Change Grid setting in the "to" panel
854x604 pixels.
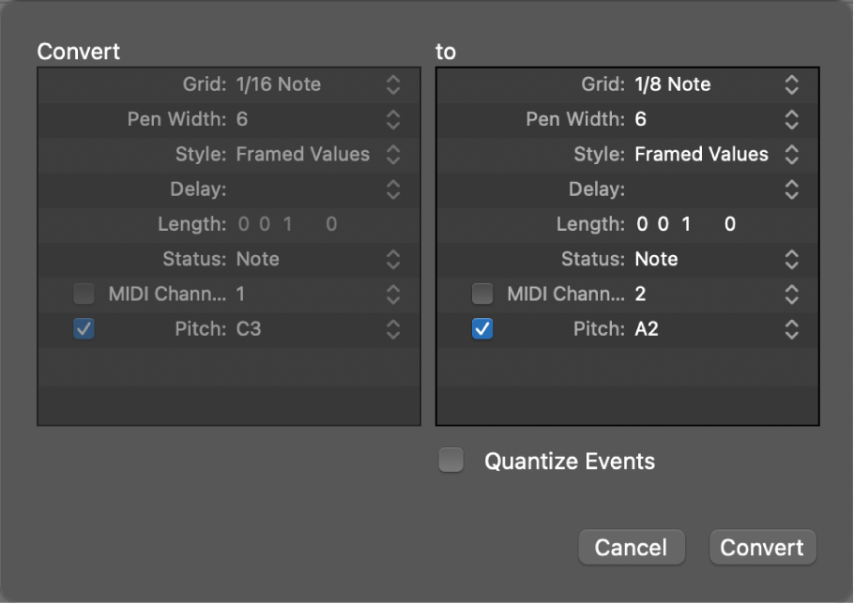point(791,84)
